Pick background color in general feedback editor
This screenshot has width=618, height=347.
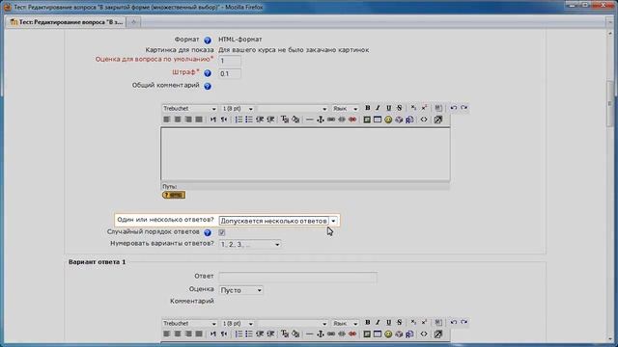[x=295, y=120]
